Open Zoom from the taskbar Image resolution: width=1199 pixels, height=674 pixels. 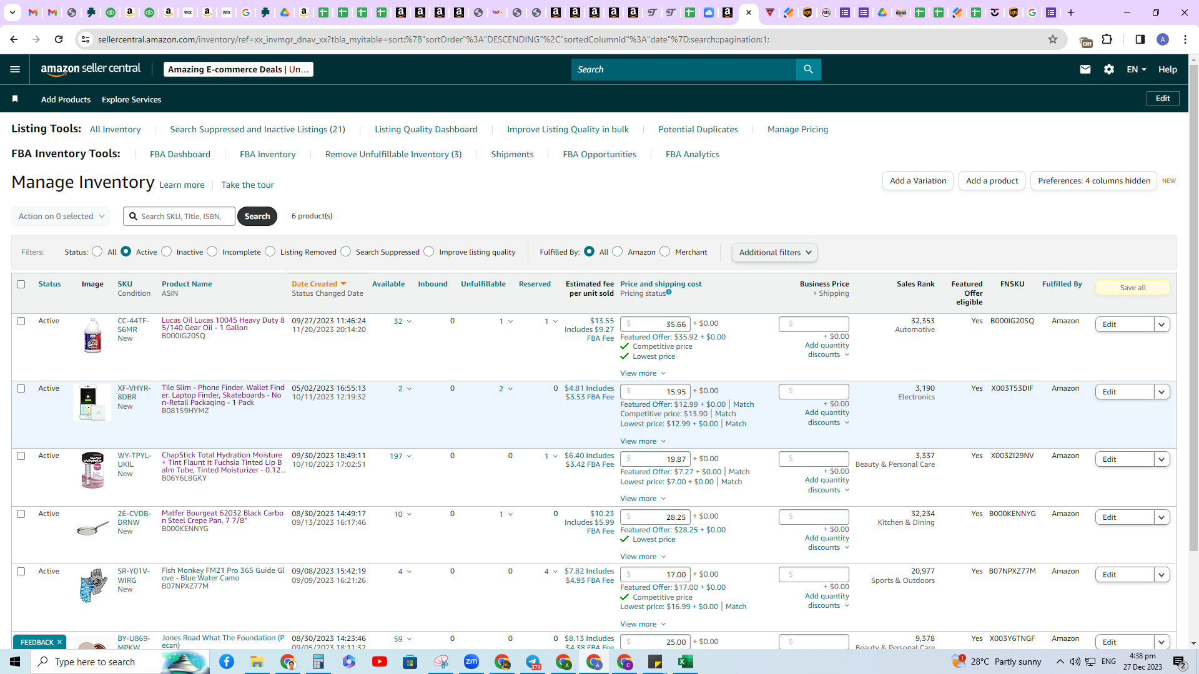[x=471, y=662]
